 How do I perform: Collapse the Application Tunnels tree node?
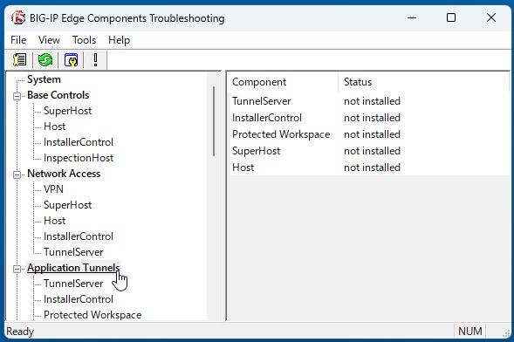pyautogui.click(x=17, y=269)
